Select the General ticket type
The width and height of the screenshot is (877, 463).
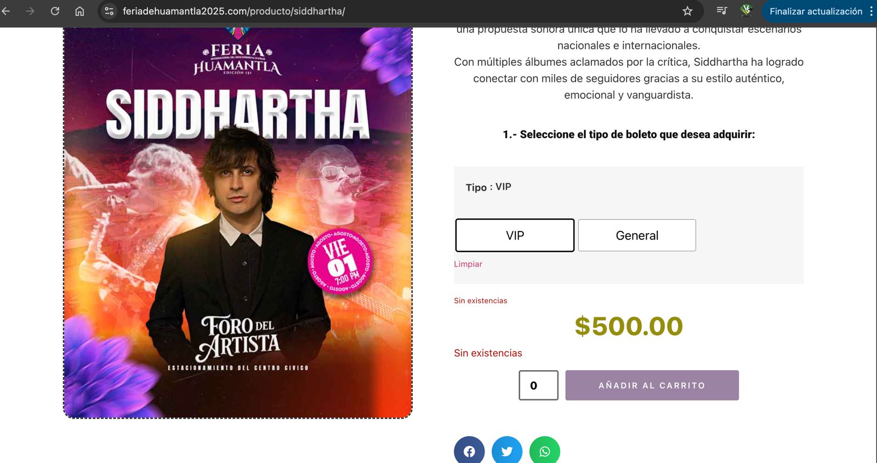tap(637, 235)
